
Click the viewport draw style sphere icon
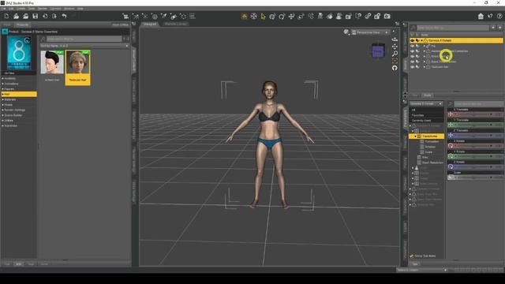(x=346, y=32)
